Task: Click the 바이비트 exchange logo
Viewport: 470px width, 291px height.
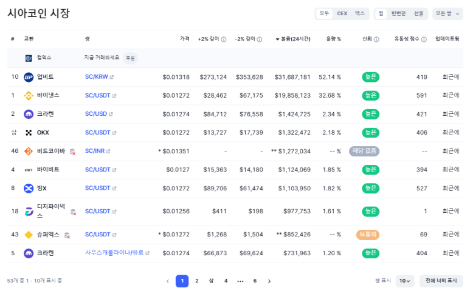Action: (29, 170)
